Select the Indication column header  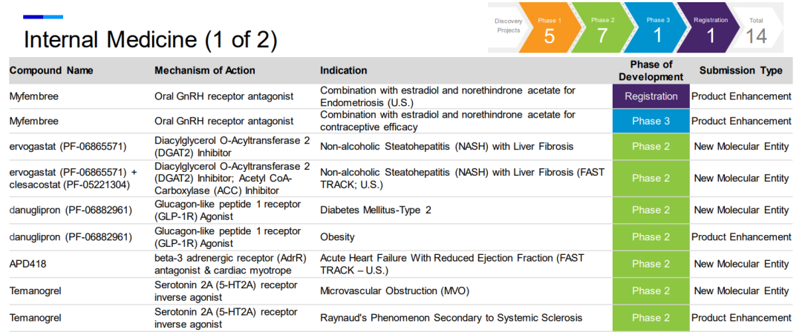(343, 70)
